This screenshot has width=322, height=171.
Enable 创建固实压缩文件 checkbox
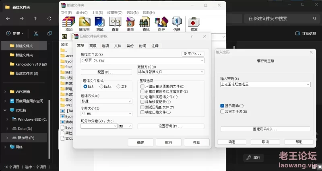[x=142, y=97]
